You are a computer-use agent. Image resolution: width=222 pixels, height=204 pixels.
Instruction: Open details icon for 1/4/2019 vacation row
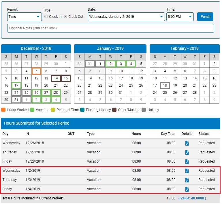(x=187, y=189)
